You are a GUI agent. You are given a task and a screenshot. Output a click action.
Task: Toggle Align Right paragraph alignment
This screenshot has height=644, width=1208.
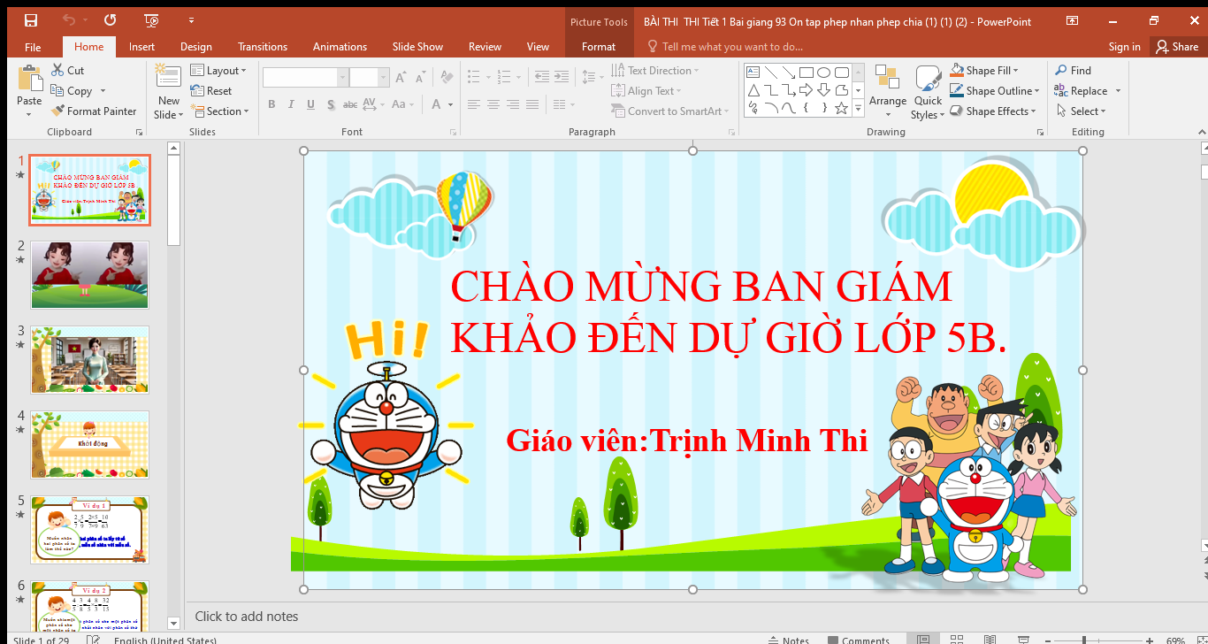(x=512, y=104)
